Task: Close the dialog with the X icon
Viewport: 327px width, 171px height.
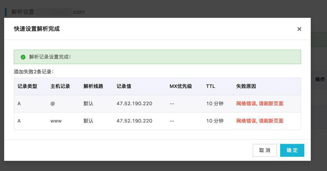Action: 299,29
